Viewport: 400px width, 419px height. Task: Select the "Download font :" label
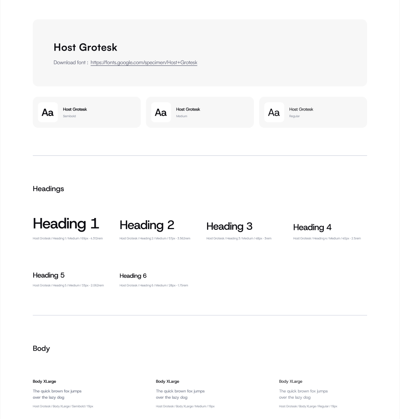click(71, 62)
